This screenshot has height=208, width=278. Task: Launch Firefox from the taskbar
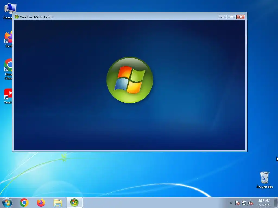click(x=41, y=203)
